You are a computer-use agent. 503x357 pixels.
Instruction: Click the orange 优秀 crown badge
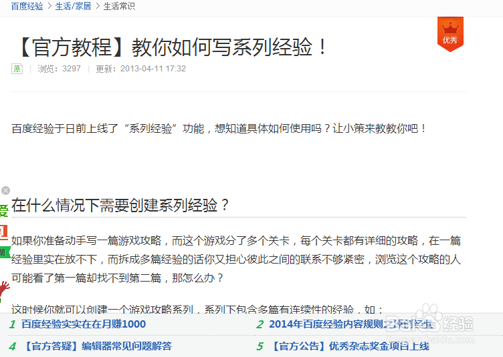pyautogui.click(x=450, y=34)
